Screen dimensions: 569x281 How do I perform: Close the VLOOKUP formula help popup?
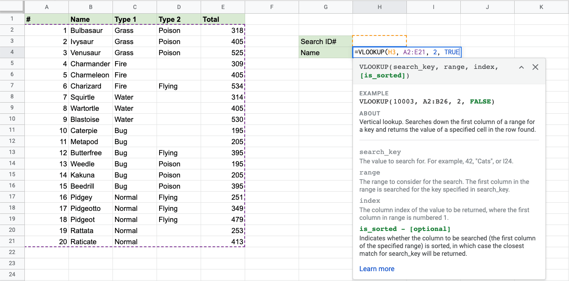(535, 67)
